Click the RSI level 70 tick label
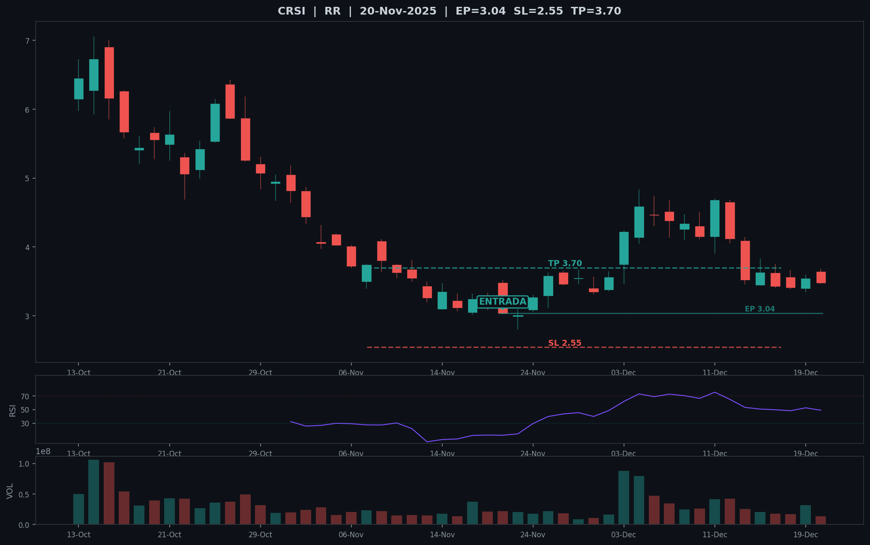The width and height of the screenshot is (870, 545). [x=25, y=396]
